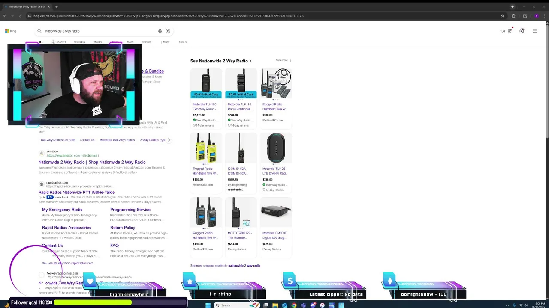Open the visual search camera icon

pyautogui.click(x=168, y=31)
